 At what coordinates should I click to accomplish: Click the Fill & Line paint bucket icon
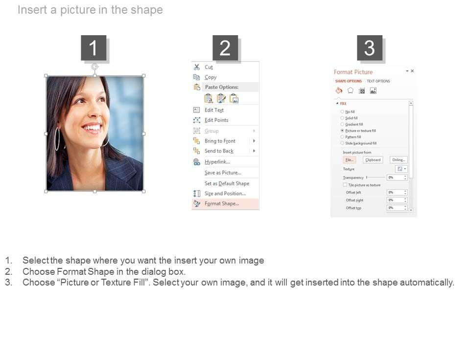click(339, 91)
